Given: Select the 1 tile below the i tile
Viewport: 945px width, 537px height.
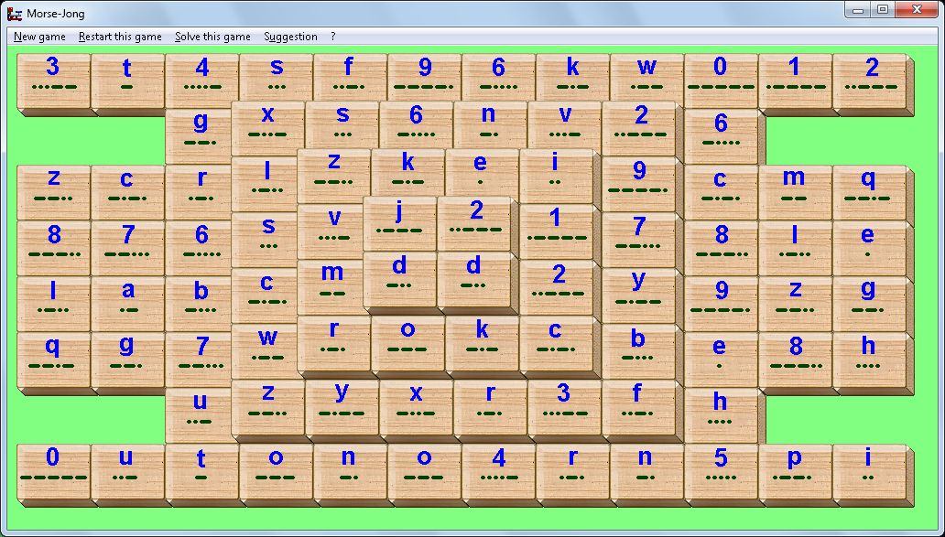Looking at the screenshot, I should 556,231.
